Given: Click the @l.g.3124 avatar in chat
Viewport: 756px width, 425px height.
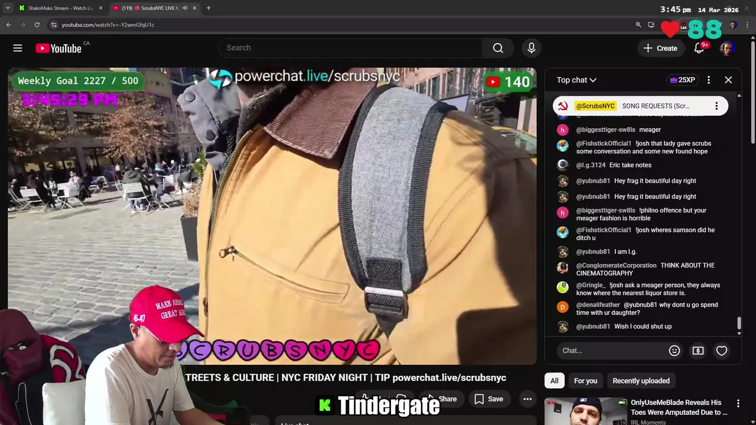Looking at the screenshot, I should tap(563, 165).
